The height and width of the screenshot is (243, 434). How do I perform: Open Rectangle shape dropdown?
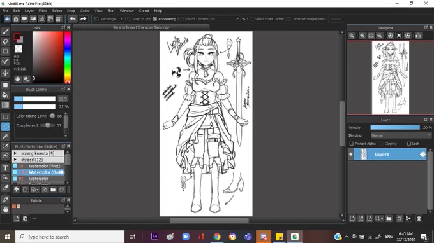[x=121, y=19]
